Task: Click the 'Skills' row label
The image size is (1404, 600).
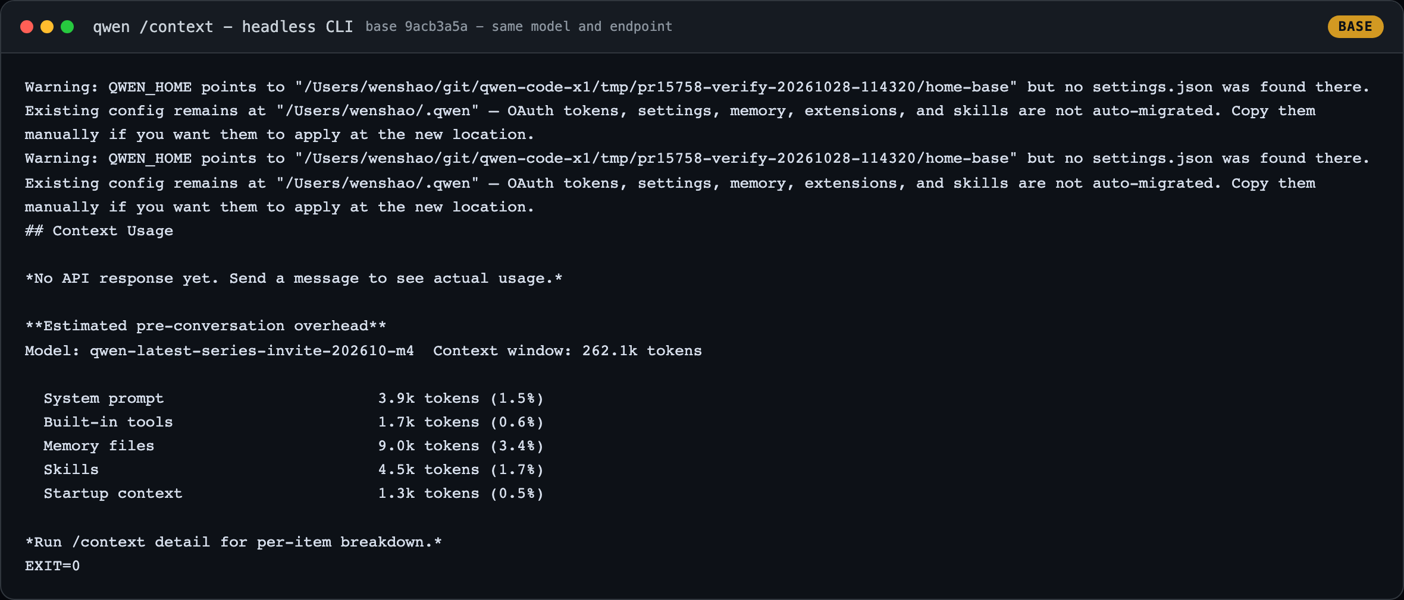Action: tap(71, 469)
